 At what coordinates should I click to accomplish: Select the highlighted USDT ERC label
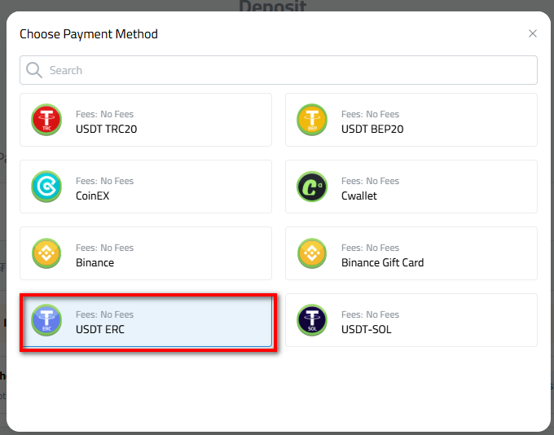(x=100, y=329)
